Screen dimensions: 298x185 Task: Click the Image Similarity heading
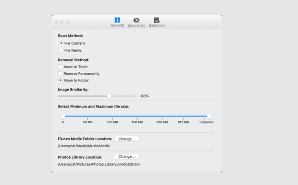(73, 89)
